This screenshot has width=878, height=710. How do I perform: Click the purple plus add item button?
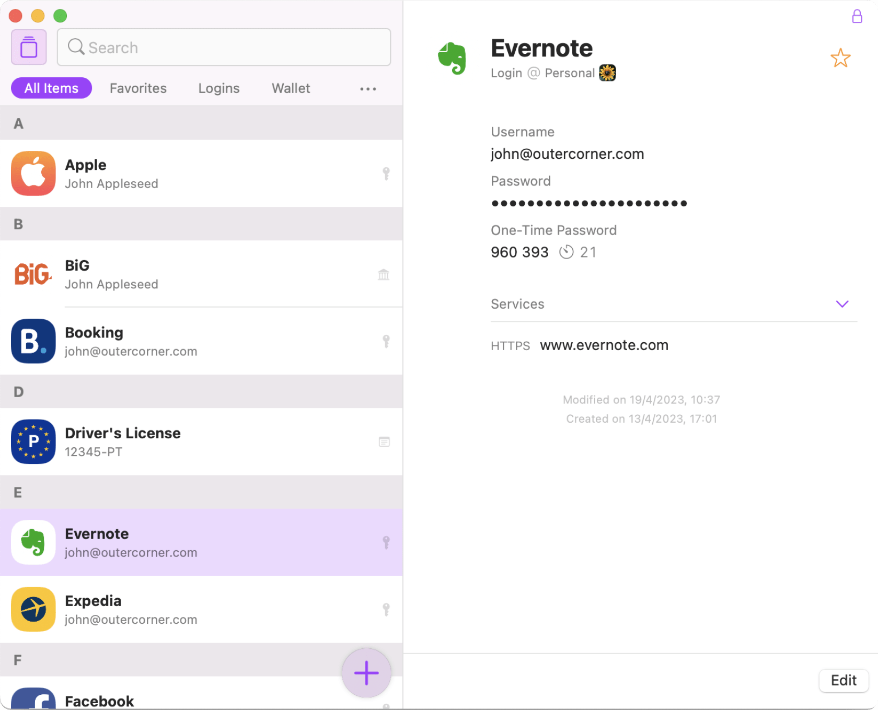(366, 672)
